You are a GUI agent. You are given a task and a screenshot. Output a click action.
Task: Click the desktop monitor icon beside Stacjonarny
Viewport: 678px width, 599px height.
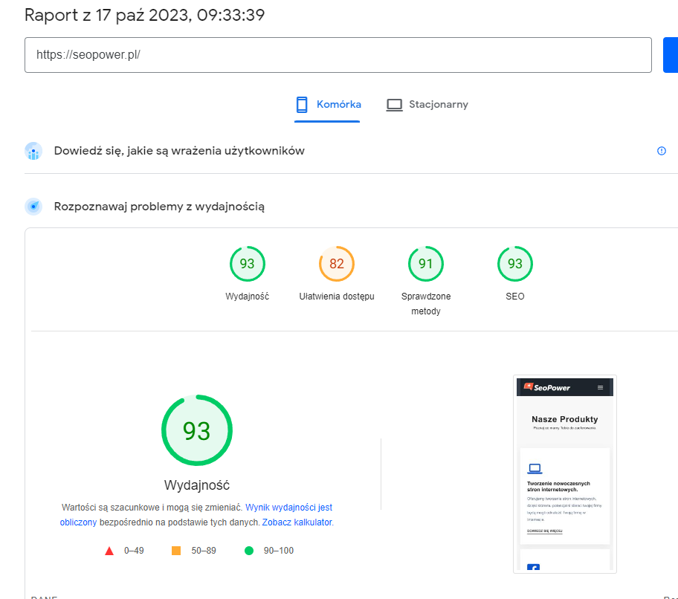394,104
